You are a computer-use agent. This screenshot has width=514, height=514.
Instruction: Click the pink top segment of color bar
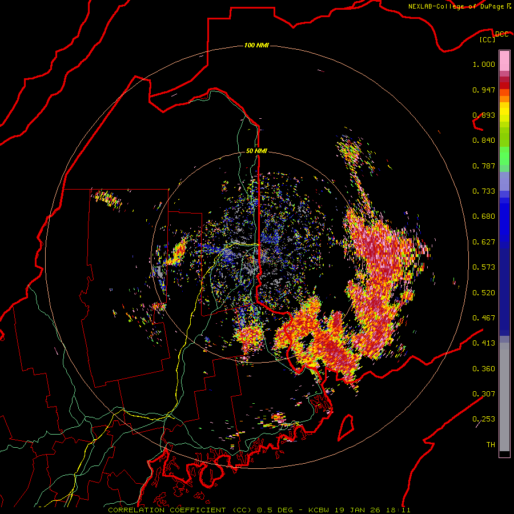point(504,61)
